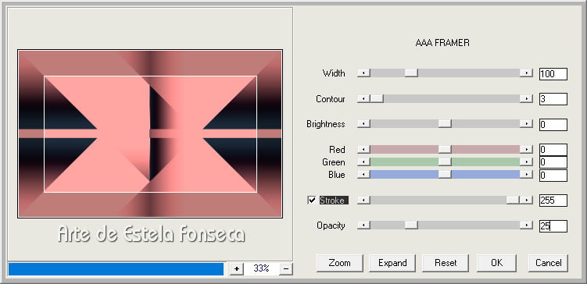587x284 pixels.
Task: Click the Blue slider left arrow
Action: [363, 175]
